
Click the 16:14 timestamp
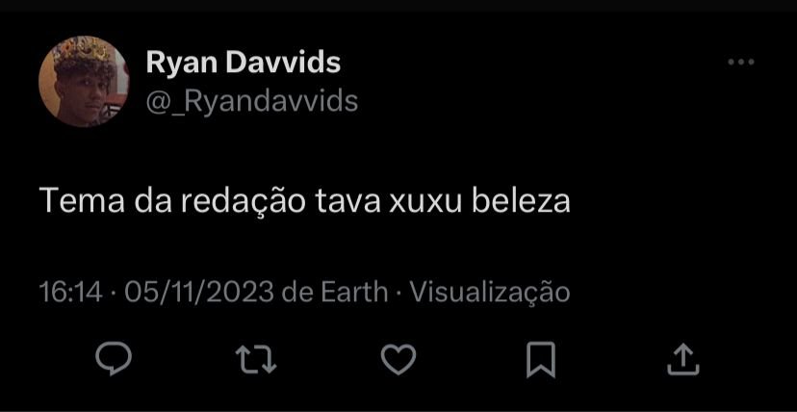(70, 293)
